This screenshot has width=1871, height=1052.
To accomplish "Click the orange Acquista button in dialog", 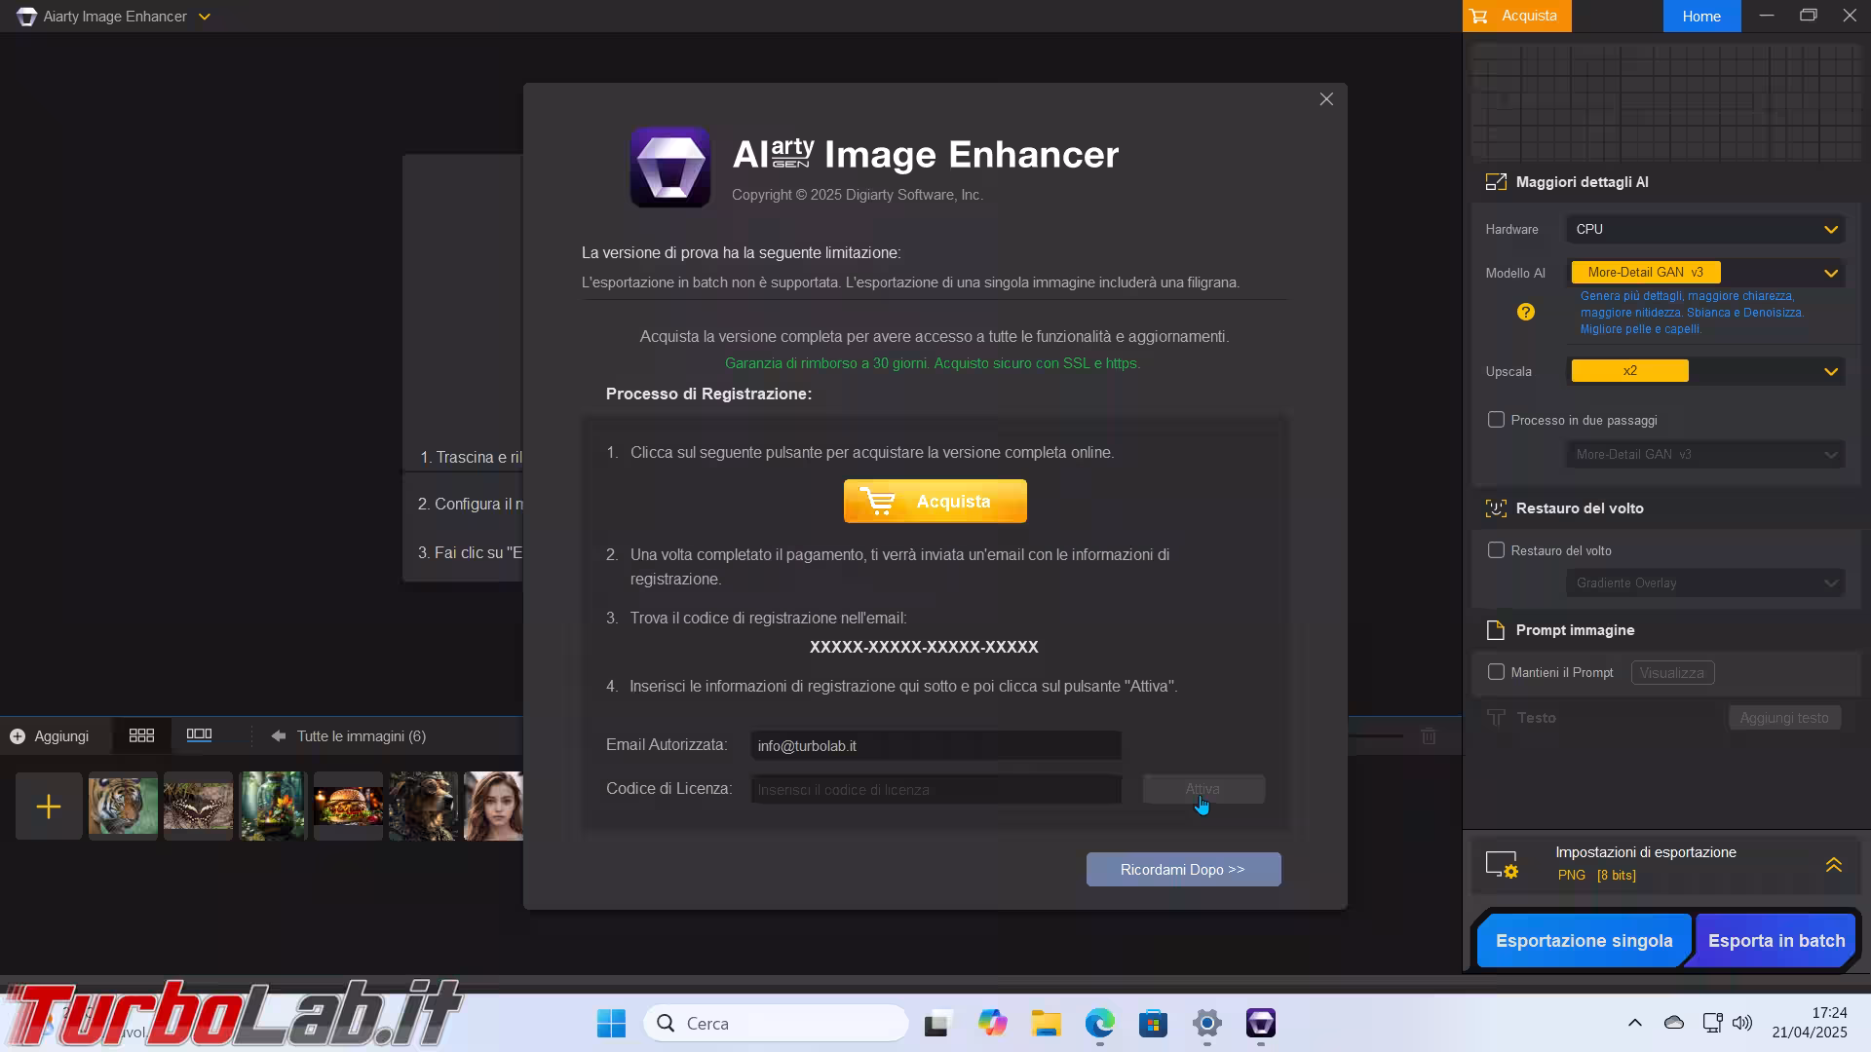I will pos(935,502).
